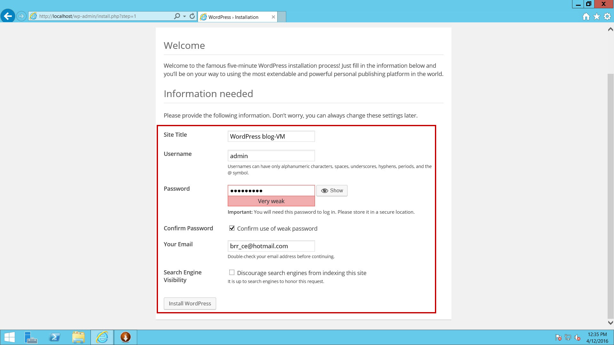Click the Your Email input field
Screen dimensions: 614x345
(x=271, y=246)
